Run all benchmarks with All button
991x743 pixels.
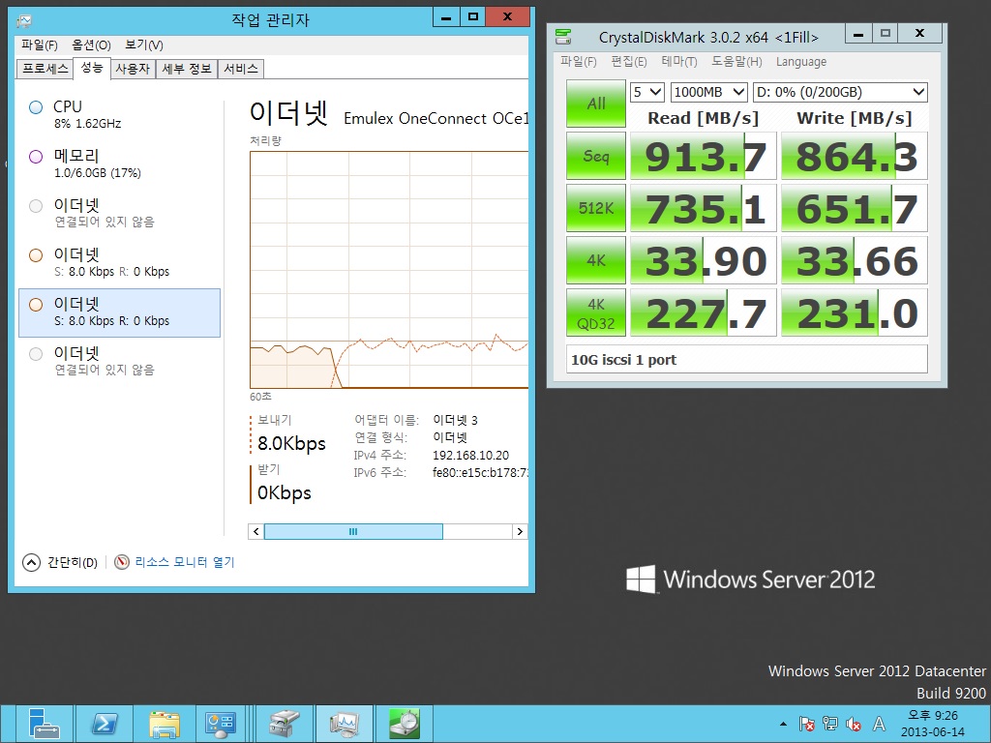click(596, 104)
